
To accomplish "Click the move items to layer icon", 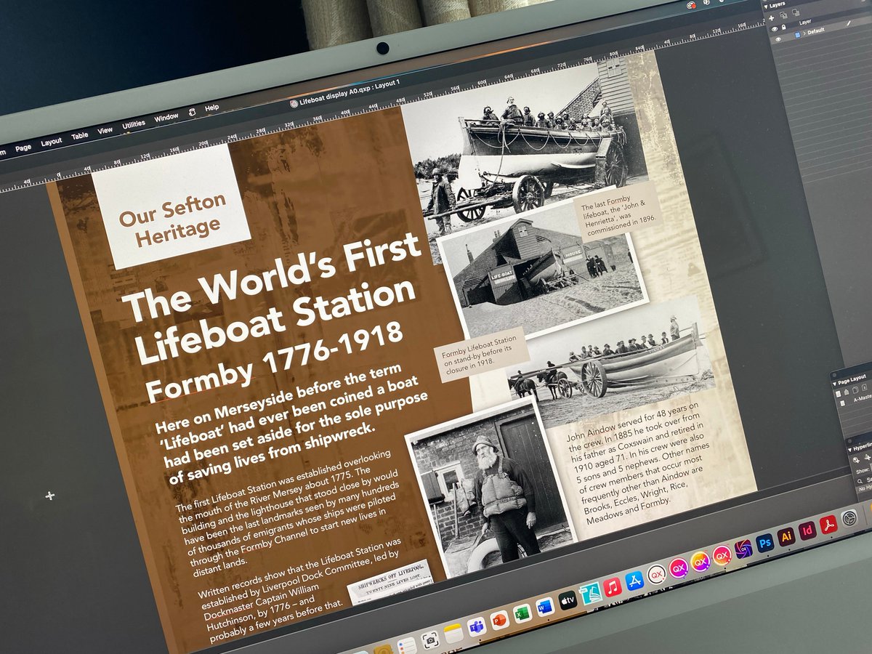I will click(783, 15).
